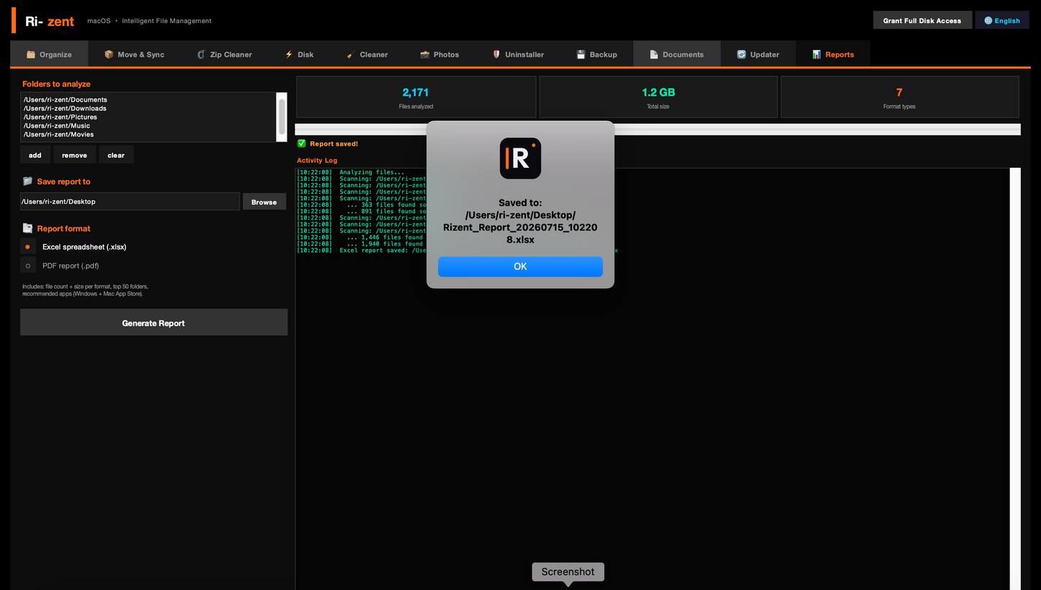Click the Excel report saved log line

457,250
